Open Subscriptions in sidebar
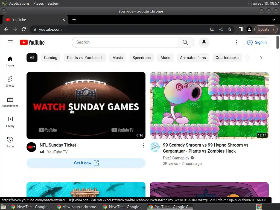The image size is (280, 210). click(10, 102)
